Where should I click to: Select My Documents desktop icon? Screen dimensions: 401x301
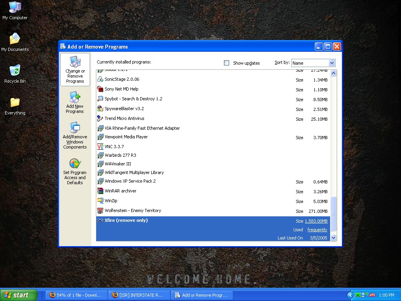15,42
